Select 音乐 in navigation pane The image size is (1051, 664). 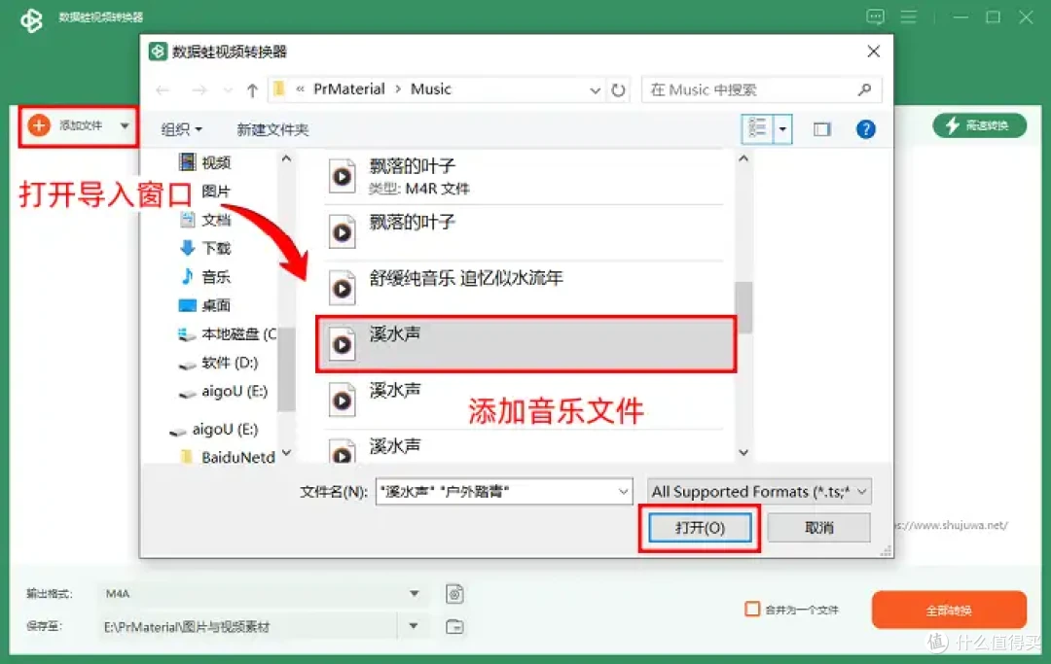tap(205, 276)
